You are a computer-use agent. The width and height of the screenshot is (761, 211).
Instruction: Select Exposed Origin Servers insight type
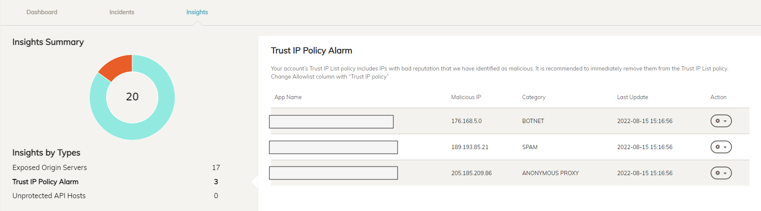click(50, 167)
